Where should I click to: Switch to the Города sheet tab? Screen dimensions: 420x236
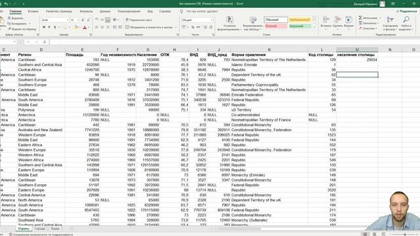pyautogui.click(x=39, y=229)
